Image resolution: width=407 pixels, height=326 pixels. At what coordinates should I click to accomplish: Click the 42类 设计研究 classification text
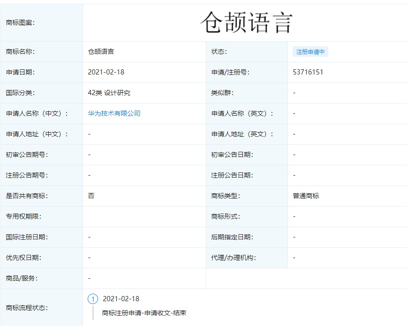click(109, 93)
